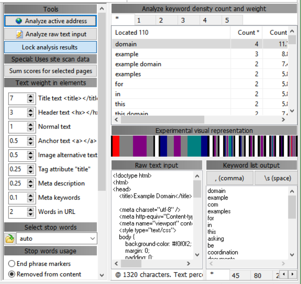Decrease Words in URL weight spinner
Screen dimensions: 301x284
pyautogui.click(x=31, y=214)
